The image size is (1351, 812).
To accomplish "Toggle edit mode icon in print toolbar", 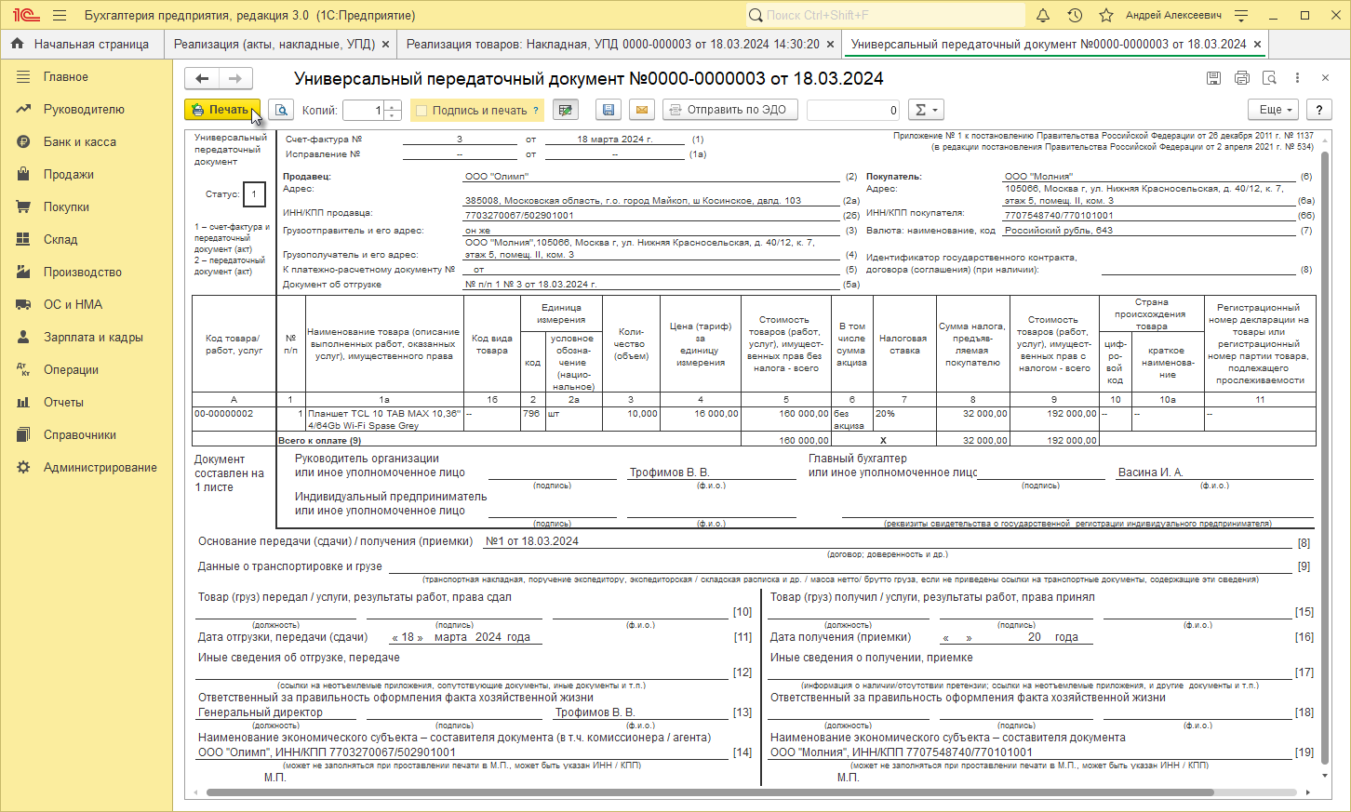I will [x=565, y=110].
